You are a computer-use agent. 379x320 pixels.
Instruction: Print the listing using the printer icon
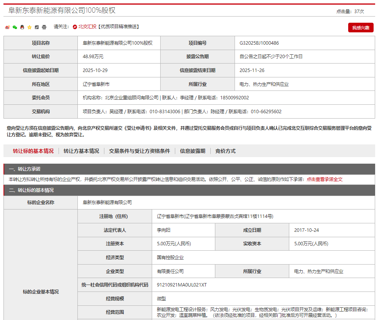44,27
